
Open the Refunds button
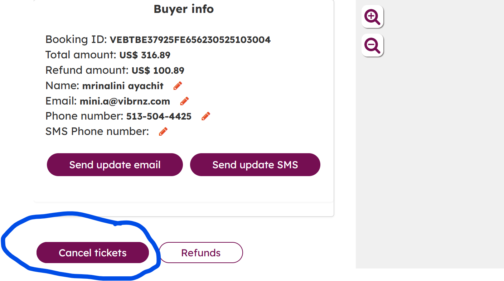[x=201, y=253]
